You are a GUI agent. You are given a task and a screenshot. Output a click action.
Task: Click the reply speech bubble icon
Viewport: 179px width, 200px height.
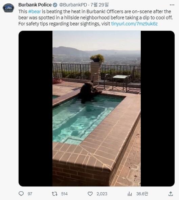(21, 194)
